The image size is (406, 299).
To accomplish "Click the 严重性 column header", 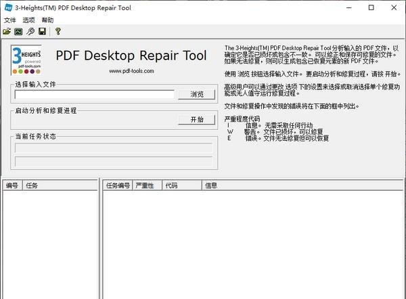I will pyautogui.click(x=147, y=185).
